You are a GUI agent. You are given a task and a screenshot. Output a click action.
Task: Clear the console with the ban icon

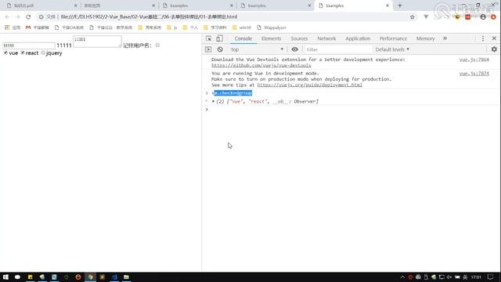pyautogui.click(x=220, y=49)
